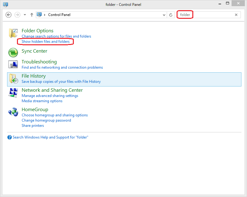This screenshot has width=247, height=197.
Task: Click the Folder Options icon
Action: 13,33
